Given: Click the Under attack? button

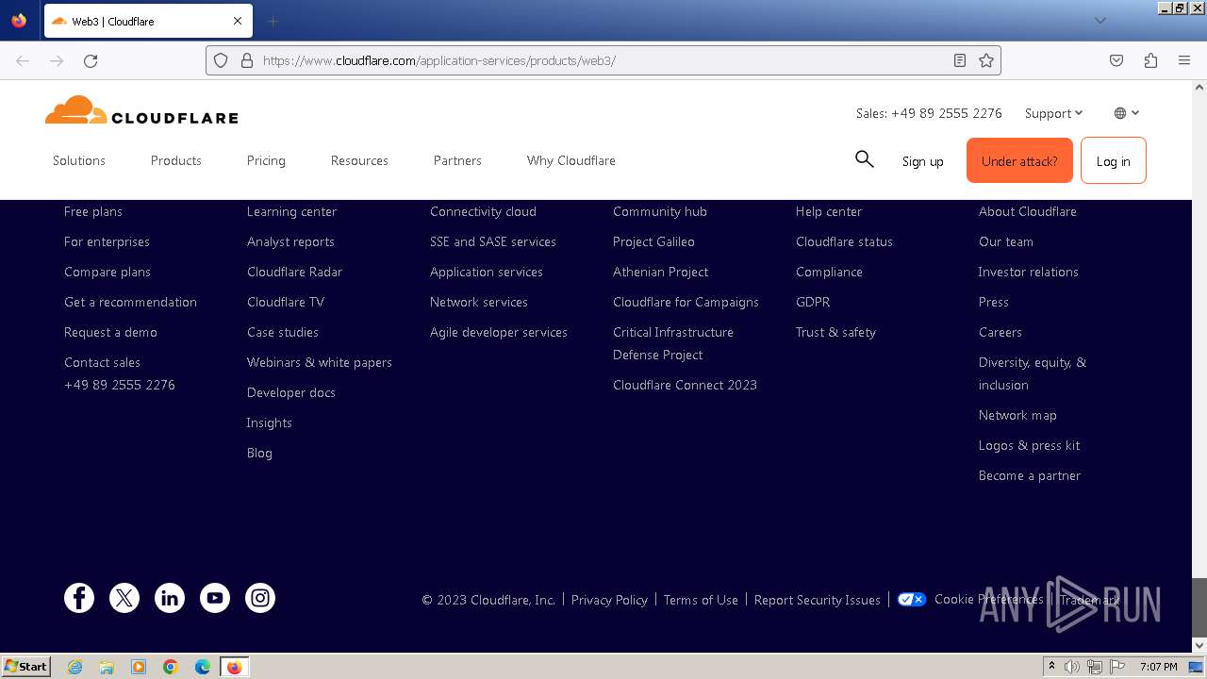Looking at the screenshot, I should pos(1019,160).
